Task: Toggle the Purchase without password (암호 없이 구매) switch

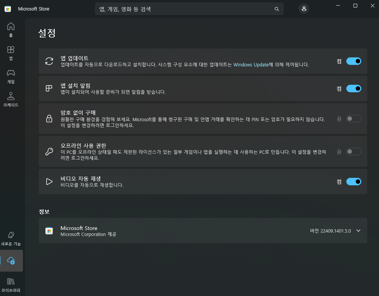Action: 353,119
